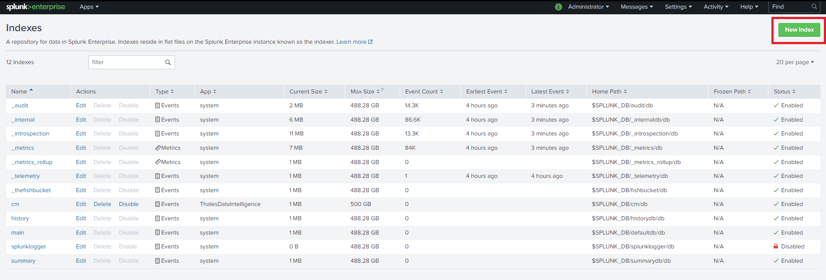
Task: Click the Max Size help question mark
Action: (382, 90)
